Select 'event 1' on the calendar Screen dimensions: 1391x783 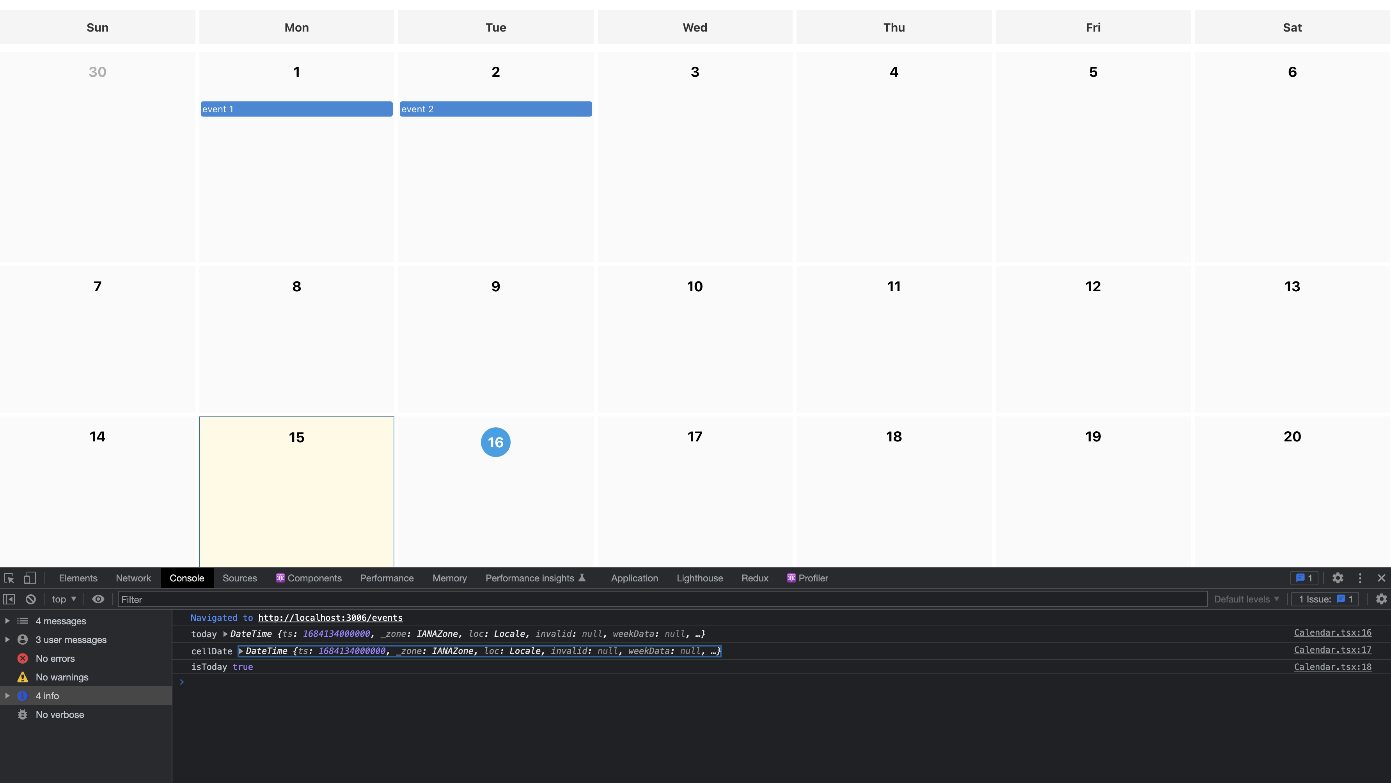click(x=296, y=108)
